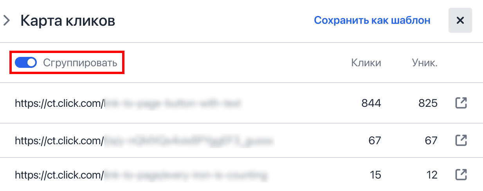Click the 15 clicks value
Viewport: 483px width, 191px height.
[375, 174]
